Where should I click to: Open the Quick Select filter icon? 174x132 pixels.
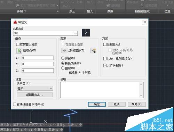pos(93,51)
